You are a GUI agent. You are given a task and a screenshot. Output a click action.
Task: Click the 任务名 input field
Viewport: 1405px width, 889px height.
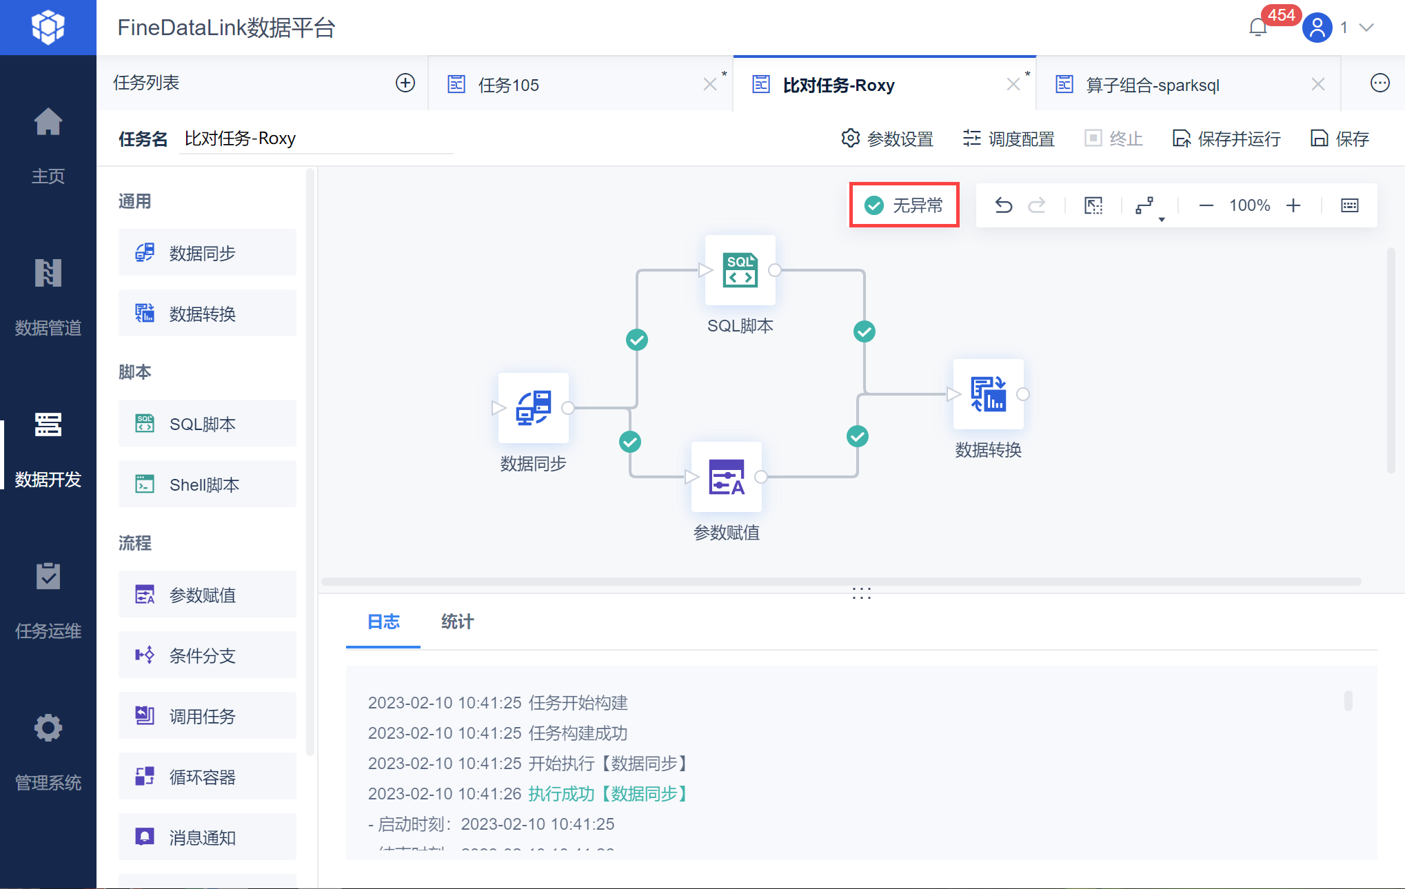click(316, 139)
